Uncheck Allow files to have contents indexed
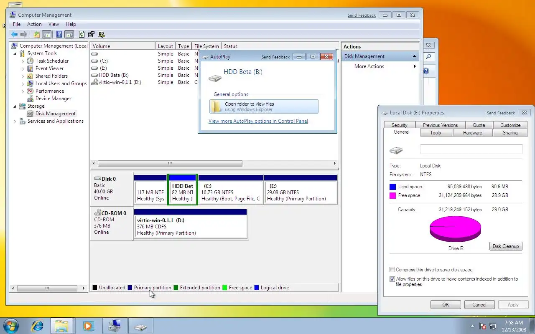535x334 pixels. click(x=392, y=279)
